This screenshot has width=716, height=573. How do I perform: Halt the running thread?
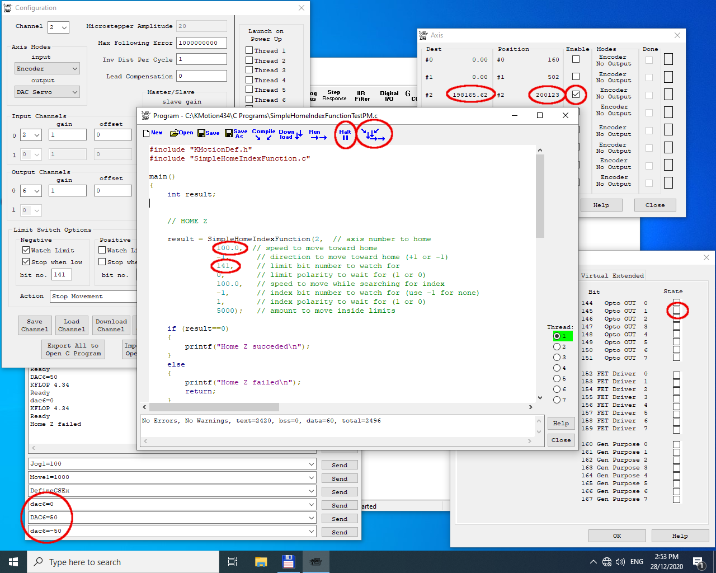tap(345, 134)
